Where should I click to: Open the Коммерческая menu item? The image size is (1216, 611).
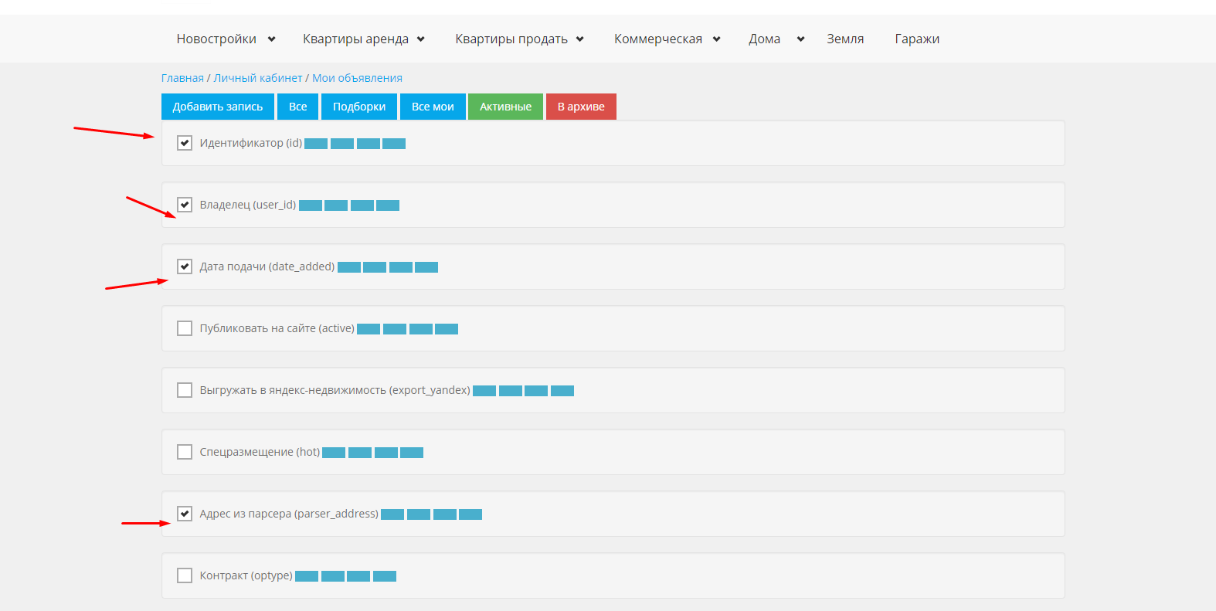tap(658, 39)
